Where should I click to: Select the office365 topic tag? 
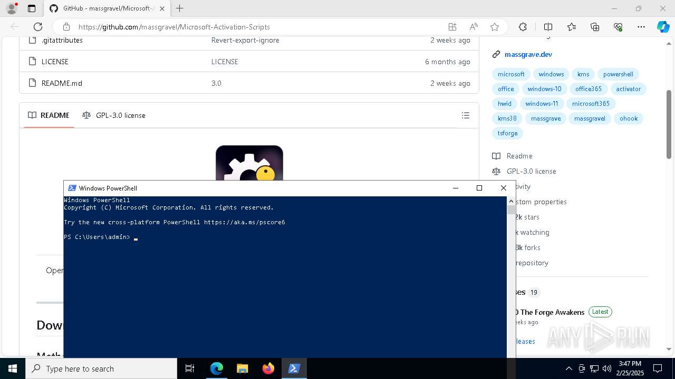point(589,89)
